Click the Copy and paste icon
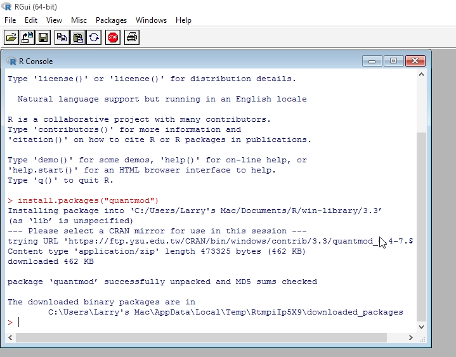This screenshot has height=357, width=456. click(94, 37)
